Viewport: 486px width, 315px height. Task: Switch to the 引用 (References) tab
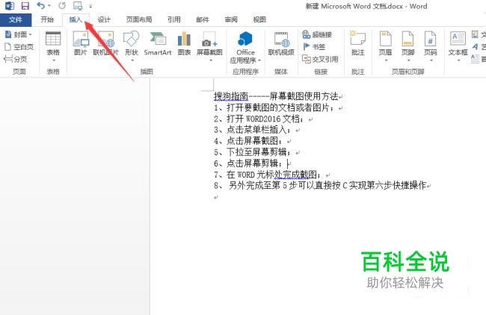click(174, 20)
